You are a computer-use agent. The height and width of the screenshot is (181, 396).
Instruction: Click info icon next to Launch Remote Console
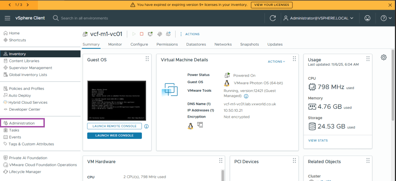[x=147, y=126]
